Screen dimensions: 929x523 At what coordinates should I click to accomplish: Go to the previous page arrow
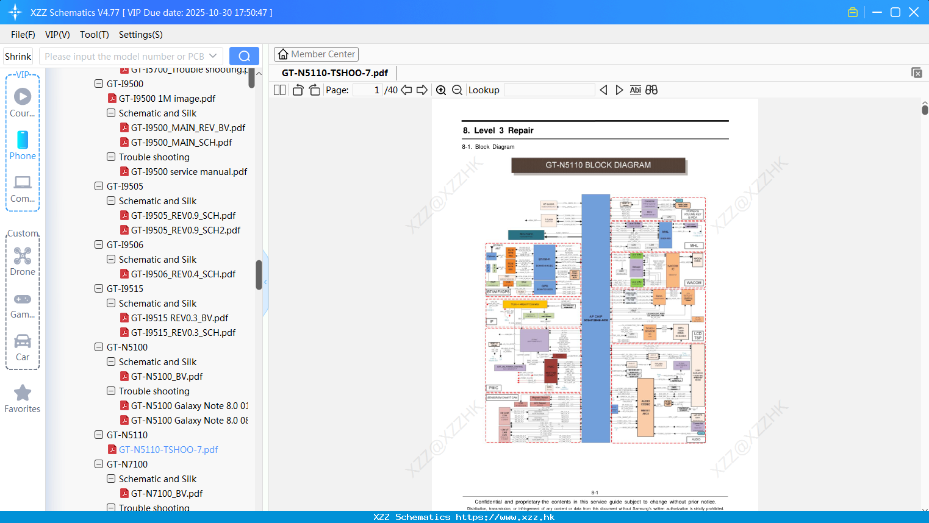[x=406, y=90]
